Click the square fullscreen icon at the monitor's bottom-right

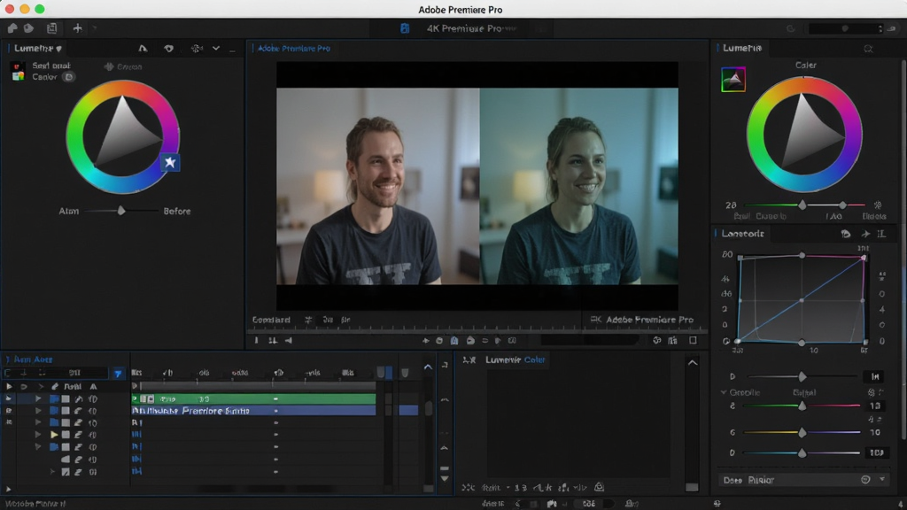[693, 341]
